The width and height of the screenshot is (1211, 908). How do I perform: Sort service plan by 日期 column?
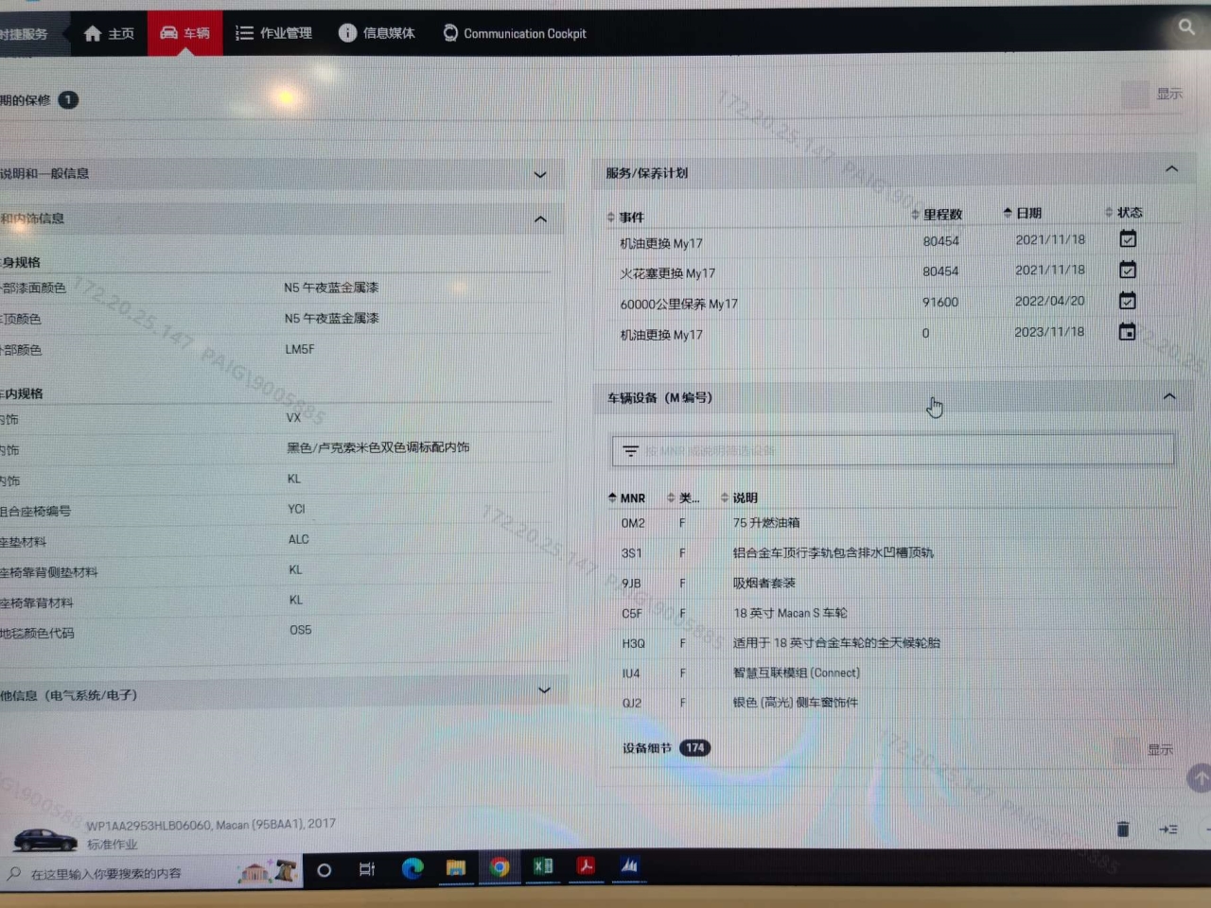[1023, 213]
